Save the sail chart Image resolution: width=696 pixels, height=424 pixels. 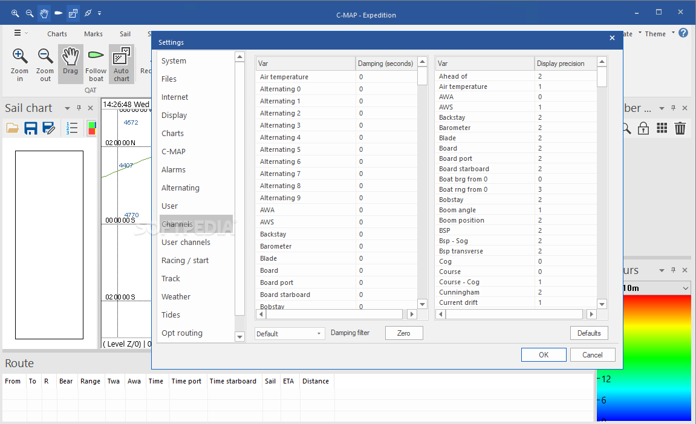pyautogui.click(x=31, y=128)
